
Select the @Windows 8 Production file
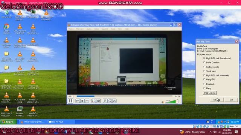click(6, 111)
